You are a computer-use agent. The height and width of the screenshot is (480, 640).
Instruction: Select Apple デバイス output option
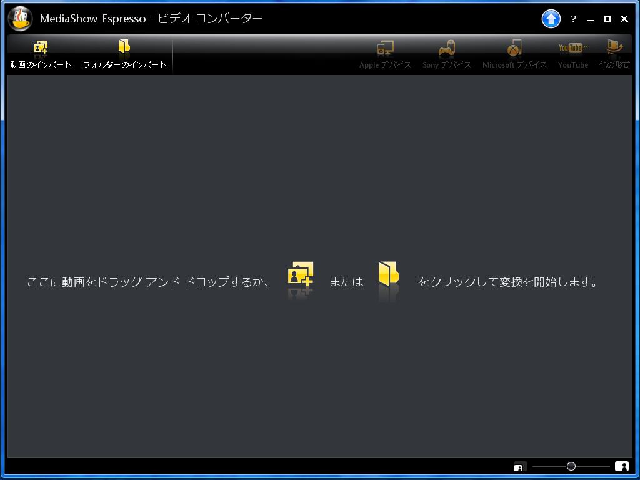[x=385, y=54]
